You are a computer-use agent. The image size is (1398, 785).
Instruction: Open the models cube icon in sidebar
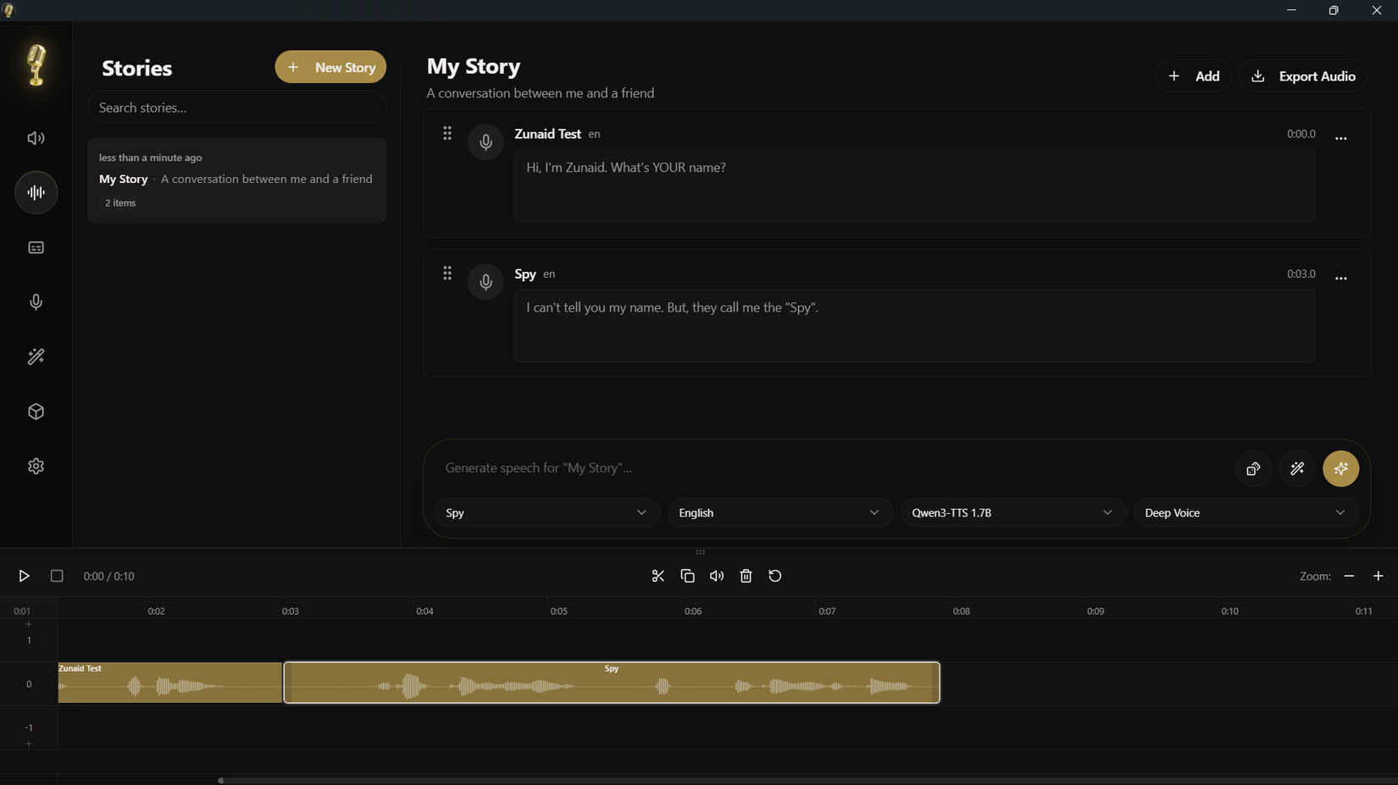(36, 412)
